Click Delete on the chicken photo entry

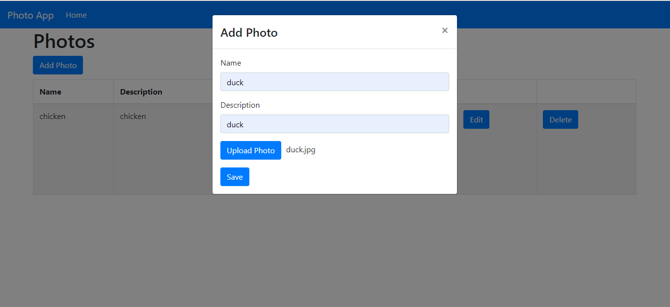[x=560, y=119]
